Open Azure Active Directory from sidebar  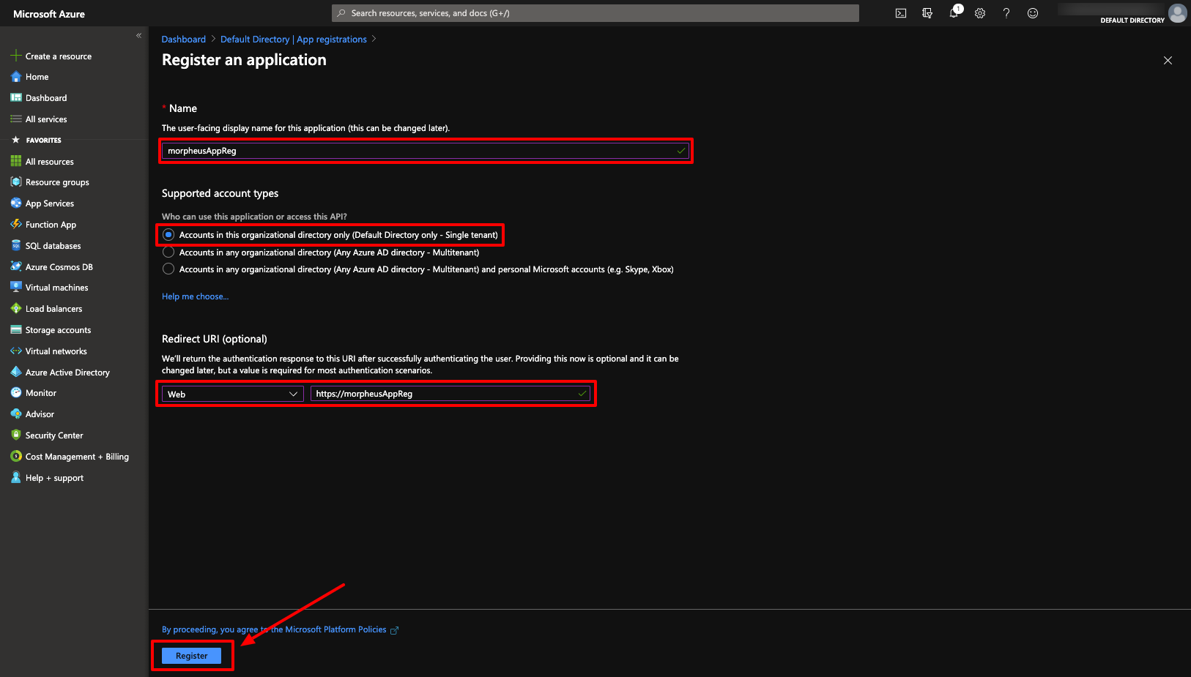[67, 372]
